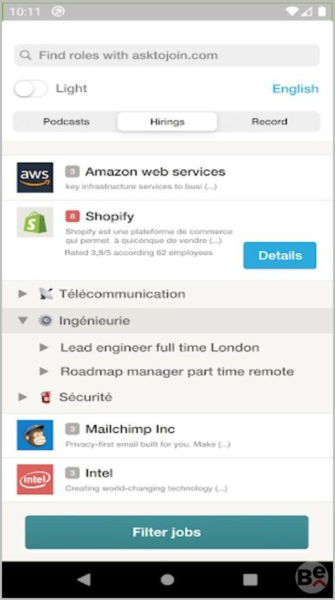Tap the Android back navigation icon
Screen dimensions: 335x600
pos(84,580)
